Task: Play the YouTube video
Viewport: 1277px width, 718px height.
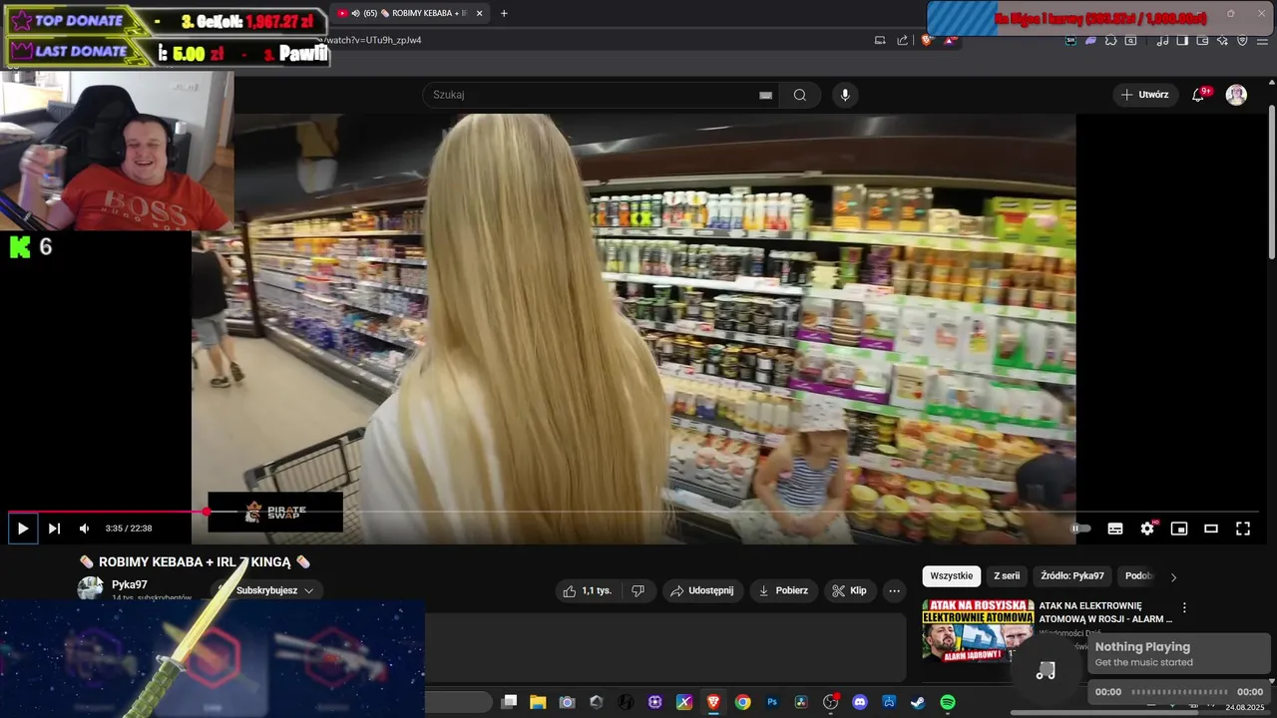Action: pyautogui.click(x=23, y=529)
